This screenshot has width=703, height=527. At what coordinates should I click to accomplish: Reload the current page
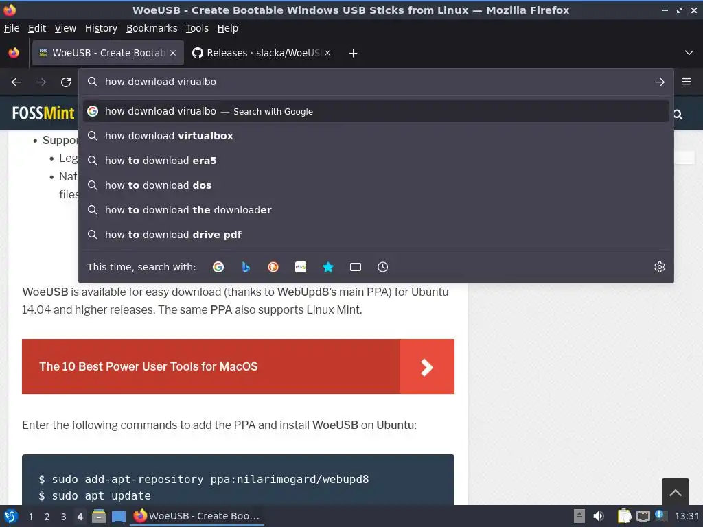pos(66,82)
